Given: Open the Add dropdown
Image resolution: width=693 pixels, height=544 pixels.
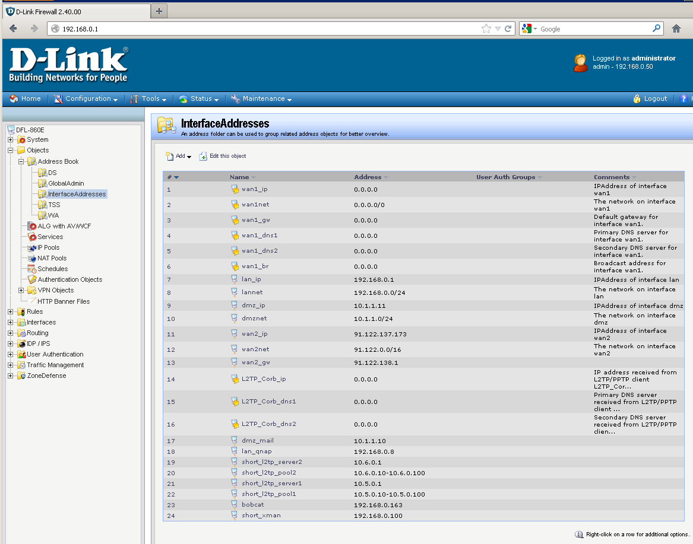Looking at the screenshot, I should click(x=179, y=156).
